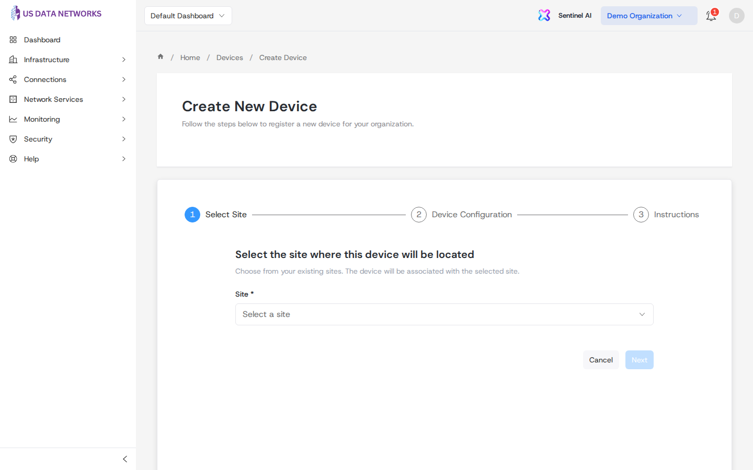Expand the Monitoring submenu chevron
Image resolution: width=753 pixels, height=470 pixels.
click(124, 119)
